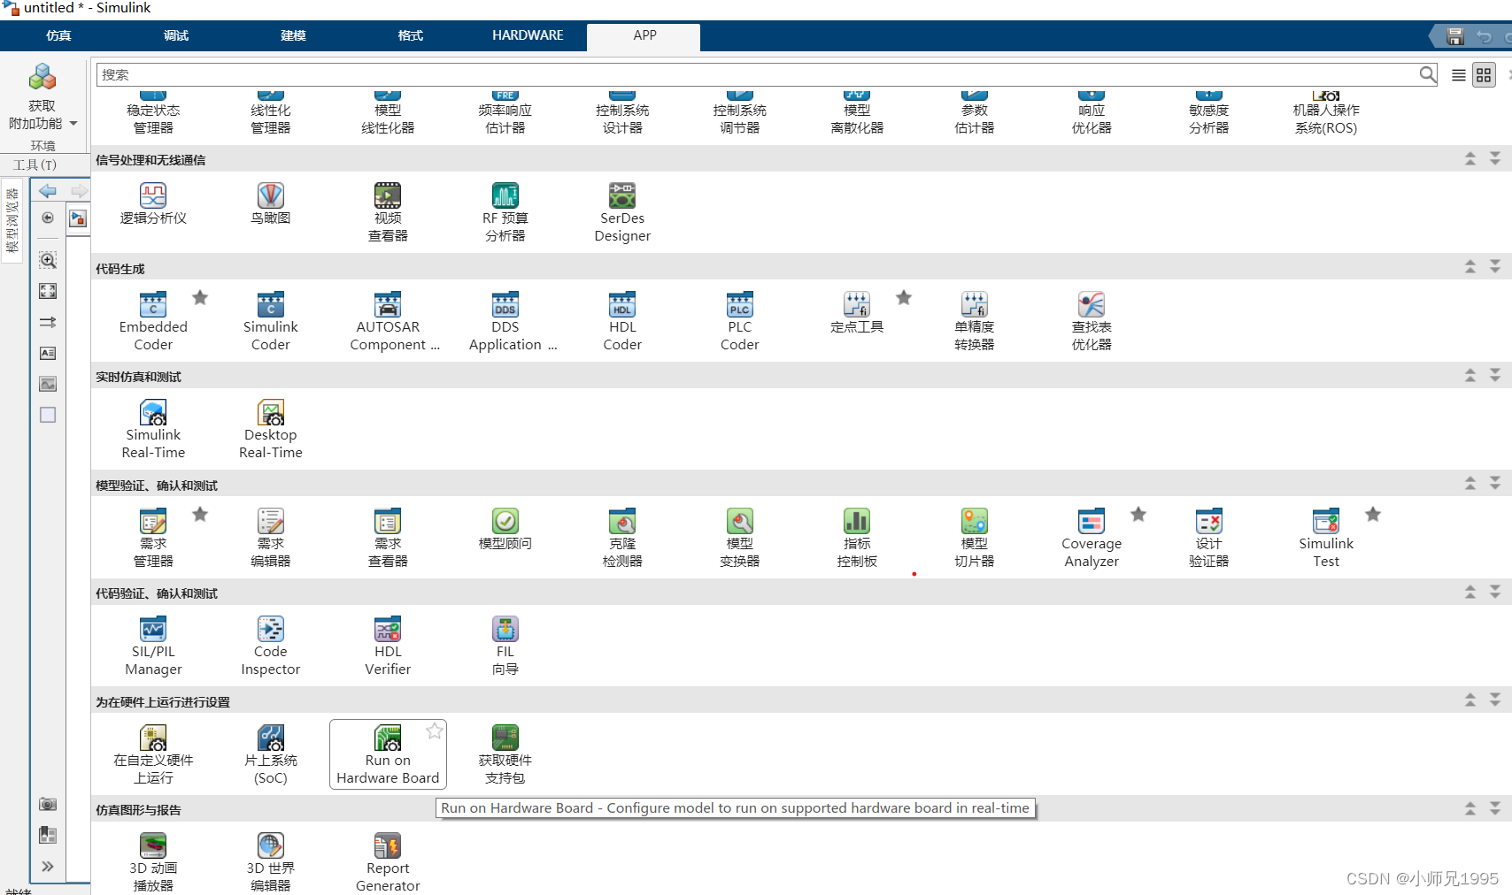The width and height of the screenshot is (1512, 895).
Task: Launch AUTOSAR Component Designer
Action: tap(388, 322)
